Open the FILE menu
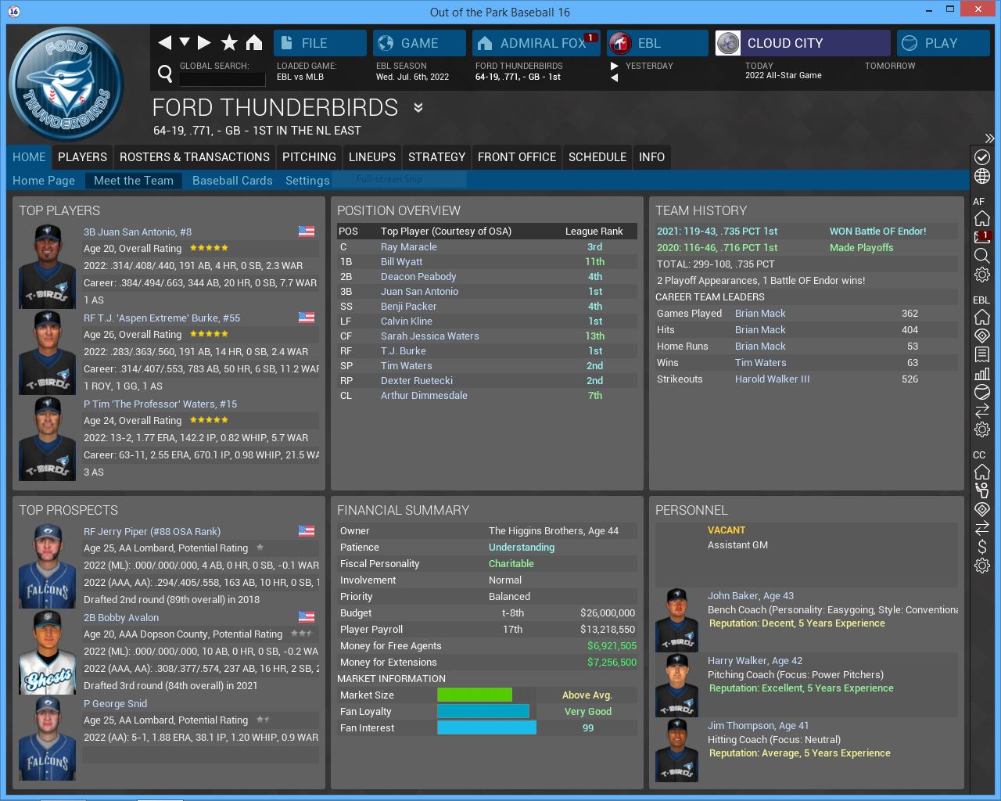 [320, 43]
